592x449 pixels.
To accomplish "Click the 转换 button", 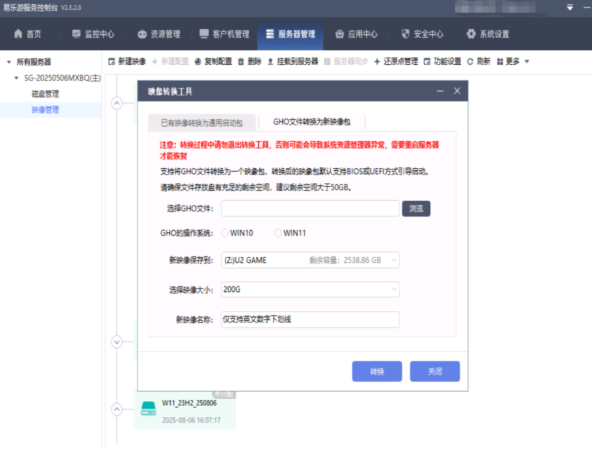I will coord(377,372).
